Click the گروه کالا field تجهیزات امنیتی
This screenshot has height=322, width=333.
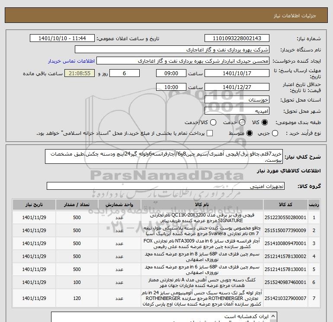[x=166, y=186]
